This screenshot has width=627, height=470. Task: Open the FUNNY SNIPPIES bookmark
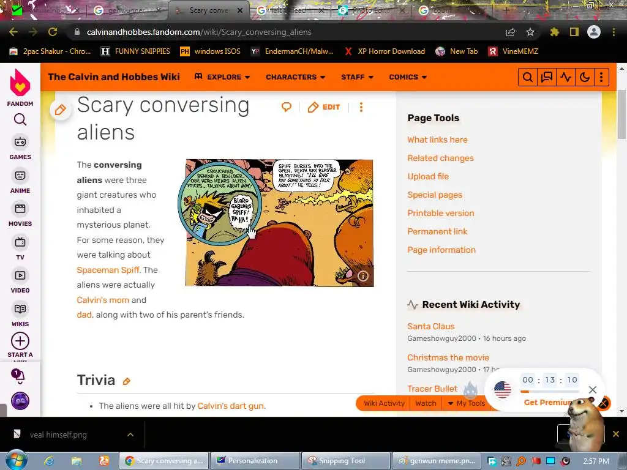(x=135, y=51)
